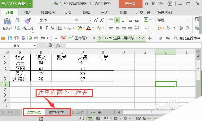
Task: Open the font size dropdown 12
Action: click(x=90, y=20)
